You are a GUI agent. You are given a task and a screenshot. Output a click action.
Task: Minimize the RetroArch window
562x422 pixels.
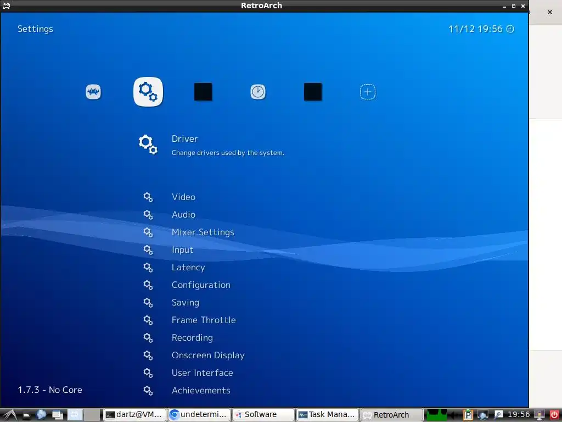click(504, 6)
